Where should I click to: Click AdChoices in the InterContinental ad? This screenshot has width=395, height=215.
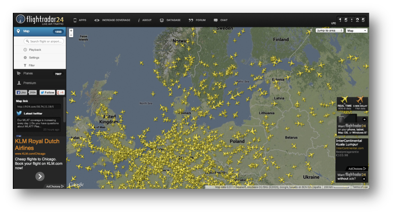357,169
